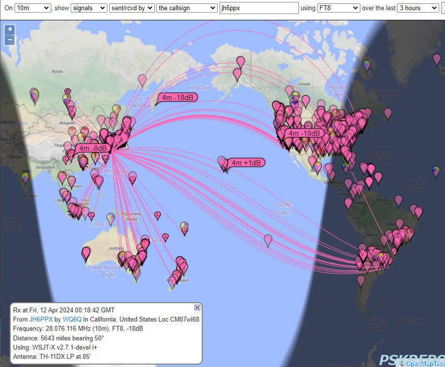Screen dimensions: 445x367
Task: Select the marker in far northeast corner
Action: tap(436, 59)
